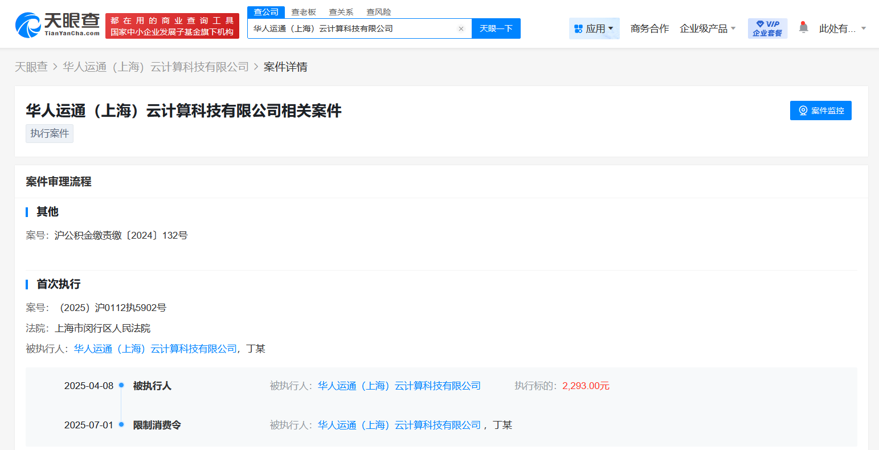Open 商务合作 in the top navigation
The image size is (879, 450).
649,28
